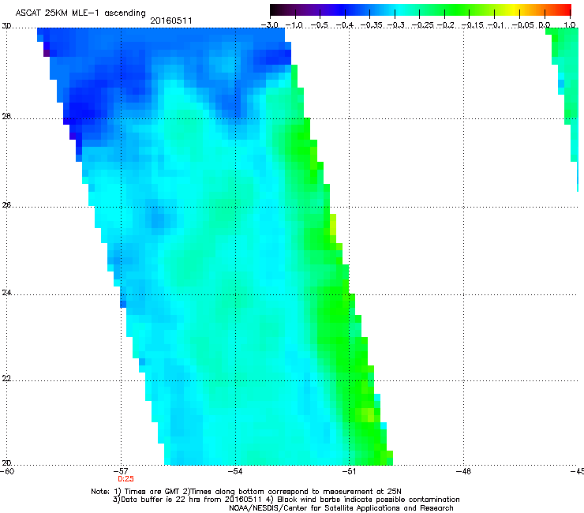Click the color scale label '-0.2'
584x513 pixels.
[x=445, y=25]
